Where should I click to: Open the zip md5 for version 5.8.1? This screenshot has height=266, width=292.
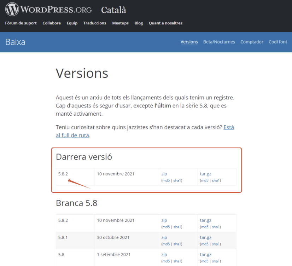[x=166, y=244]
